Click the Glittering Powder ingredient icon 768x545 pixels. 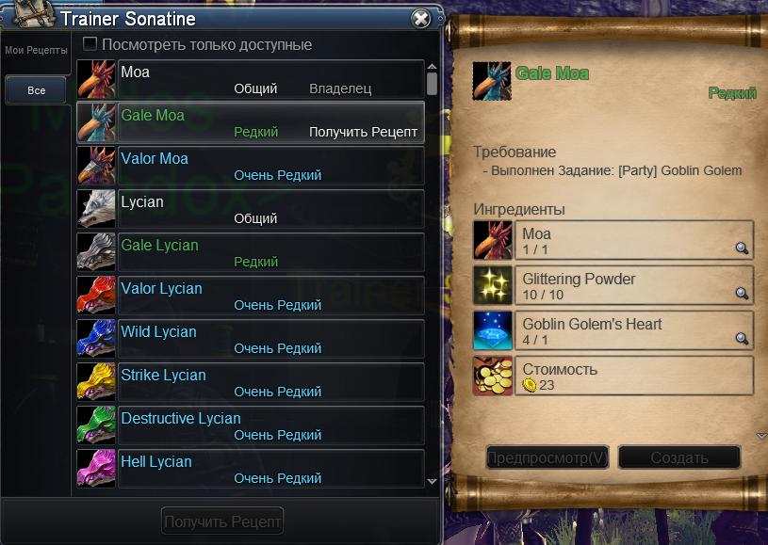[x=493, y=285]
